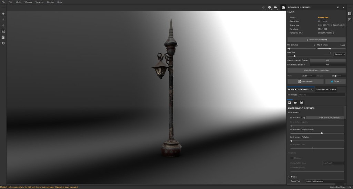Switch to Display Settings tab
This screenshot has width=353, height=189.
(x=298, y=89)
